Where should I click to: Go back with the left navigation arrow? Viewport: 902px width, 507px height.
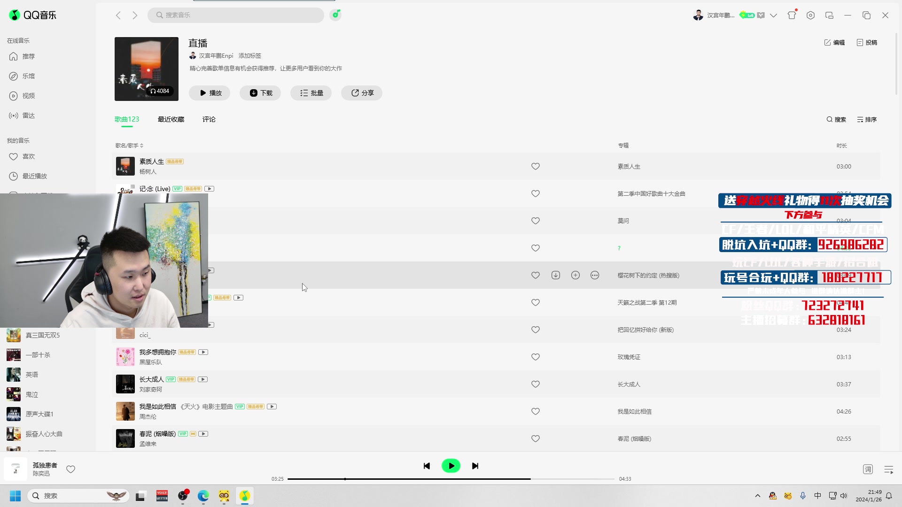pyautogui.click(x=118, y=15)
